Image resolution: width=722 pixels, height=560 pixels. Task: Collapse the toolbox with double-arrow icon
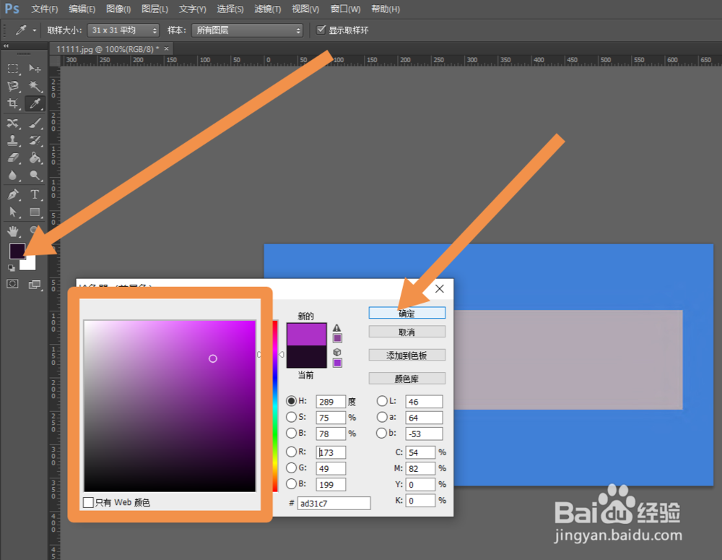coord(6,46)
